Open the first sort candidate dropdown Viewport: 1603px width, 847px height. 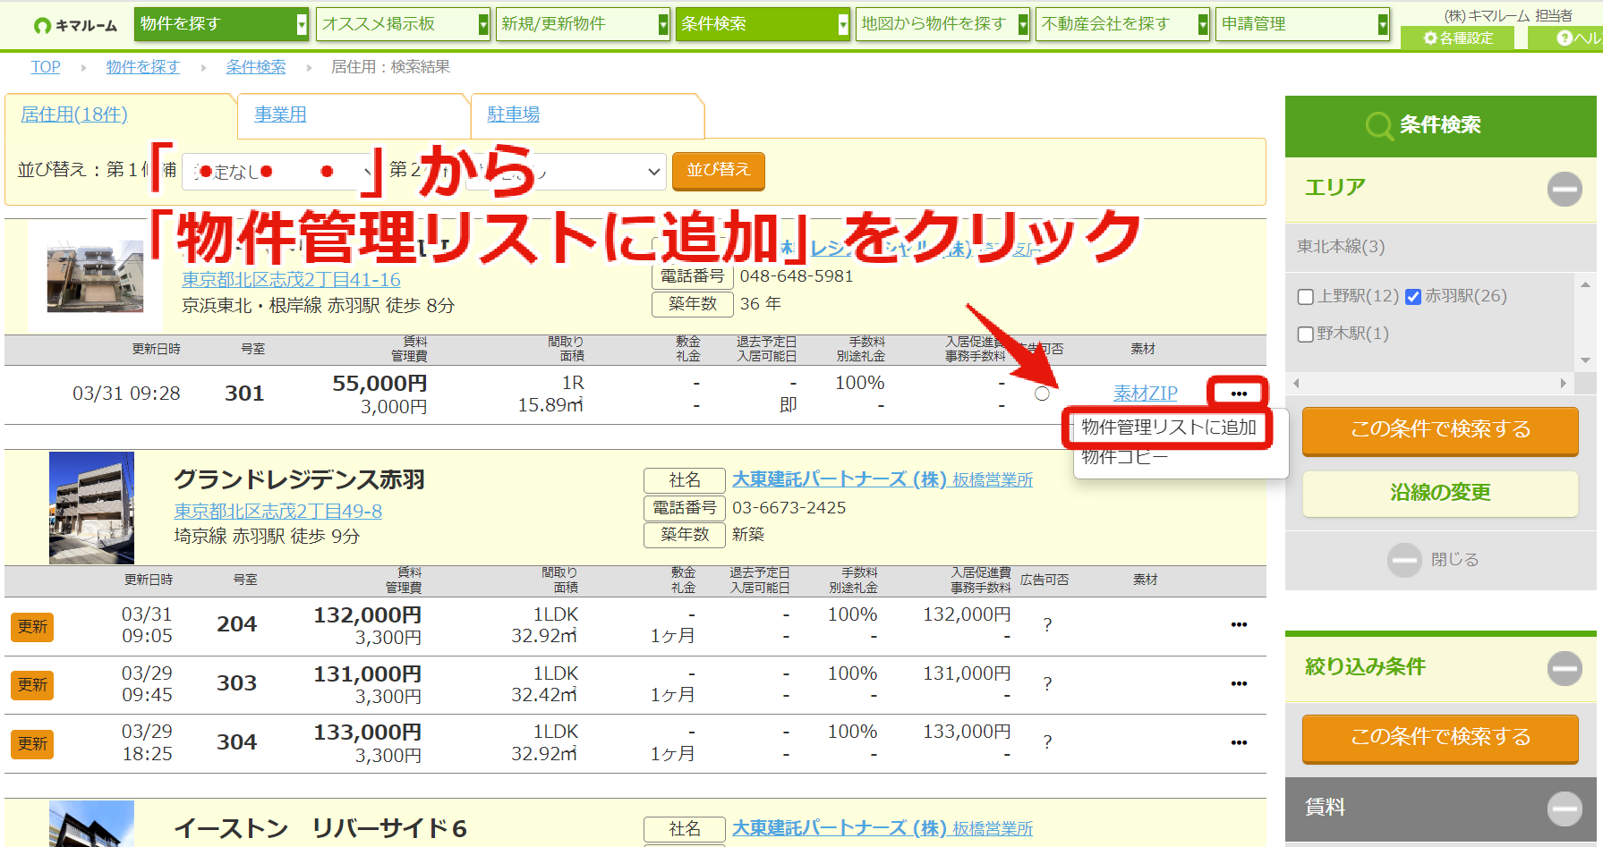pyautogui.click(x=280, y=172)
